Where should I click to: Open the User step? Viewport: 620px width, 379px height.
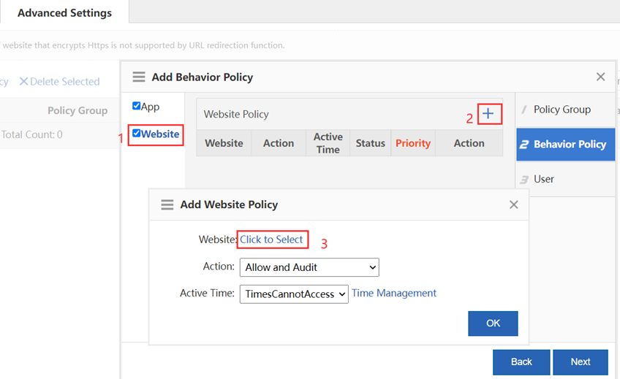coord(543,179)
